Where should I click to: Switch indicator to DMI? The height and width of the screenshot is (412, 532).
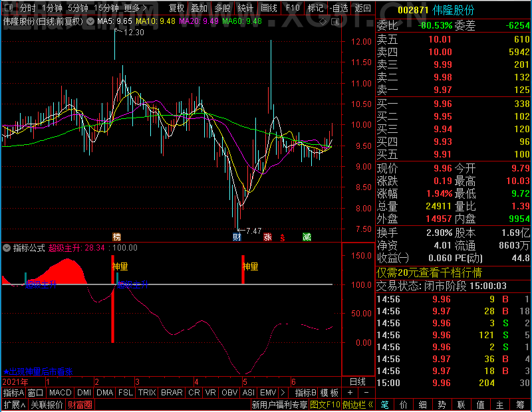[x=84, y=393]
